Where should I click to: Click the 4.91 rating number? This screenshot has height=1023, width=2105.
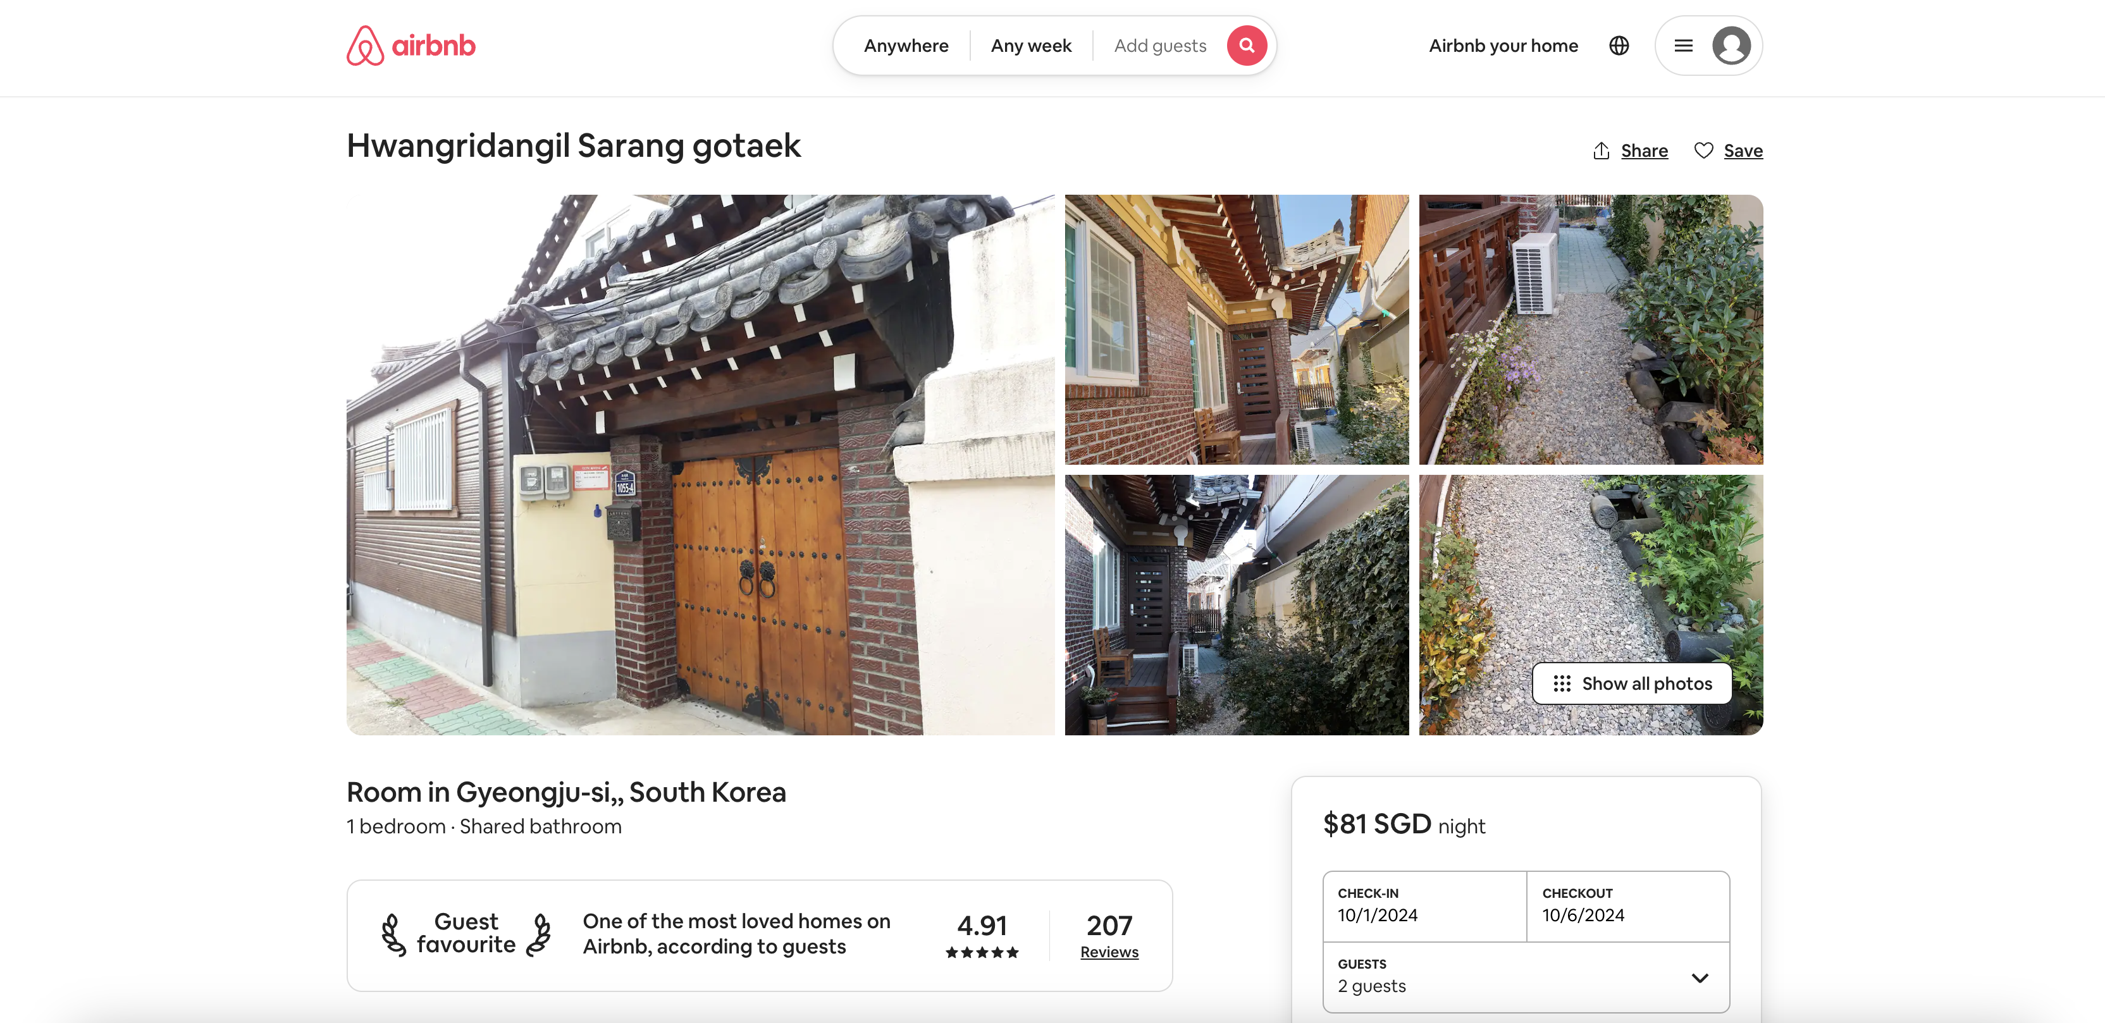982,925
